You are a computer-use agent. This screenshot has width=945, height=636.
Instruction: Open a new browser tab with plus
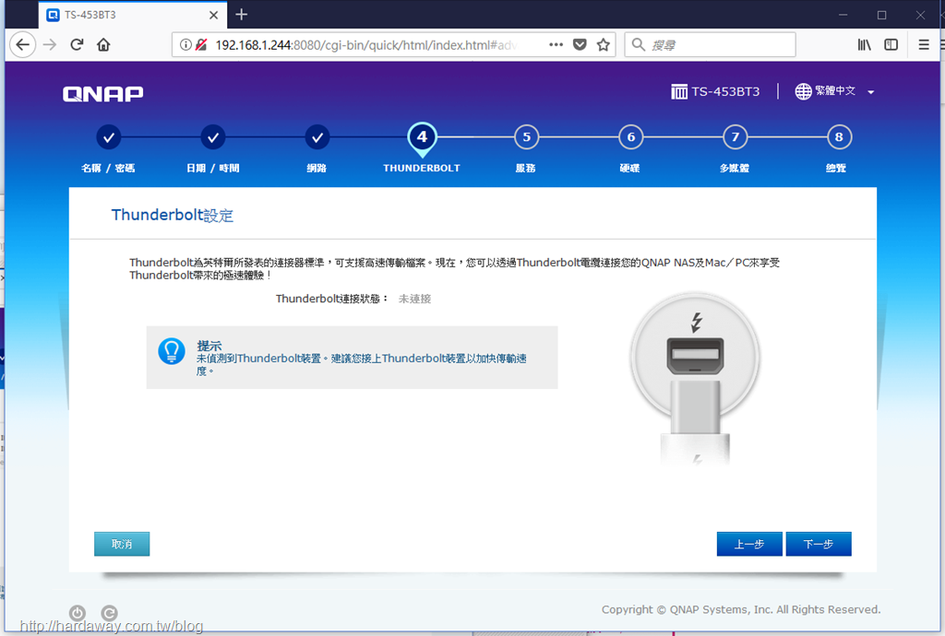tap(242, 15)
